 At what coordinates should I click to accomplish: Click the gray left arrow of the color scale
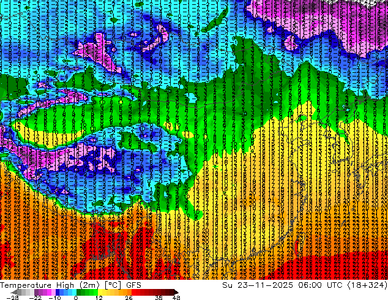pyautogui.click(x=14, y=292)
